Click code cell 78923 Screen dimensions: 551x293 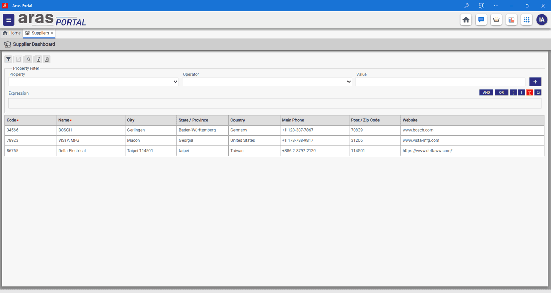pyautogui.click(x=30, y=140)
